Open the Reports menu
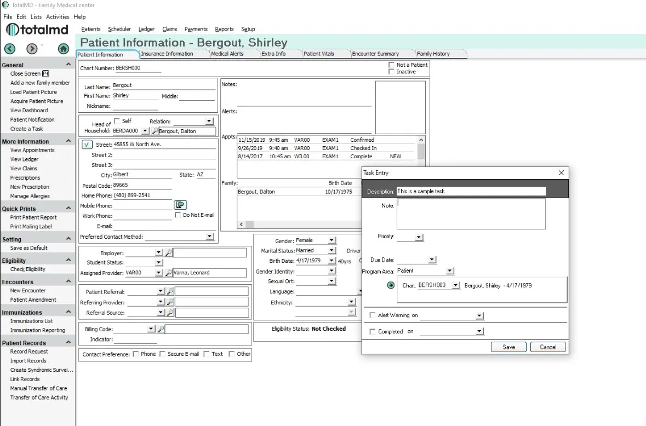This screenshot has height=426, width=646. [x=224, y=29]
